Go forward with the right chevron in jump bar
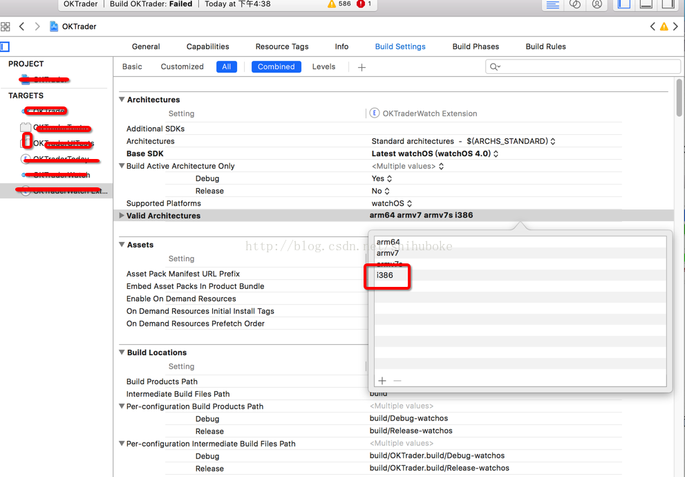The height and width of the screenshot is (477, 685). click(x=37, y=27)
